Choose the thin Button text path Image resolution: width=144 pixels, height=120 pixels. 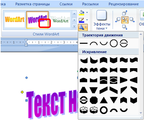124,43
